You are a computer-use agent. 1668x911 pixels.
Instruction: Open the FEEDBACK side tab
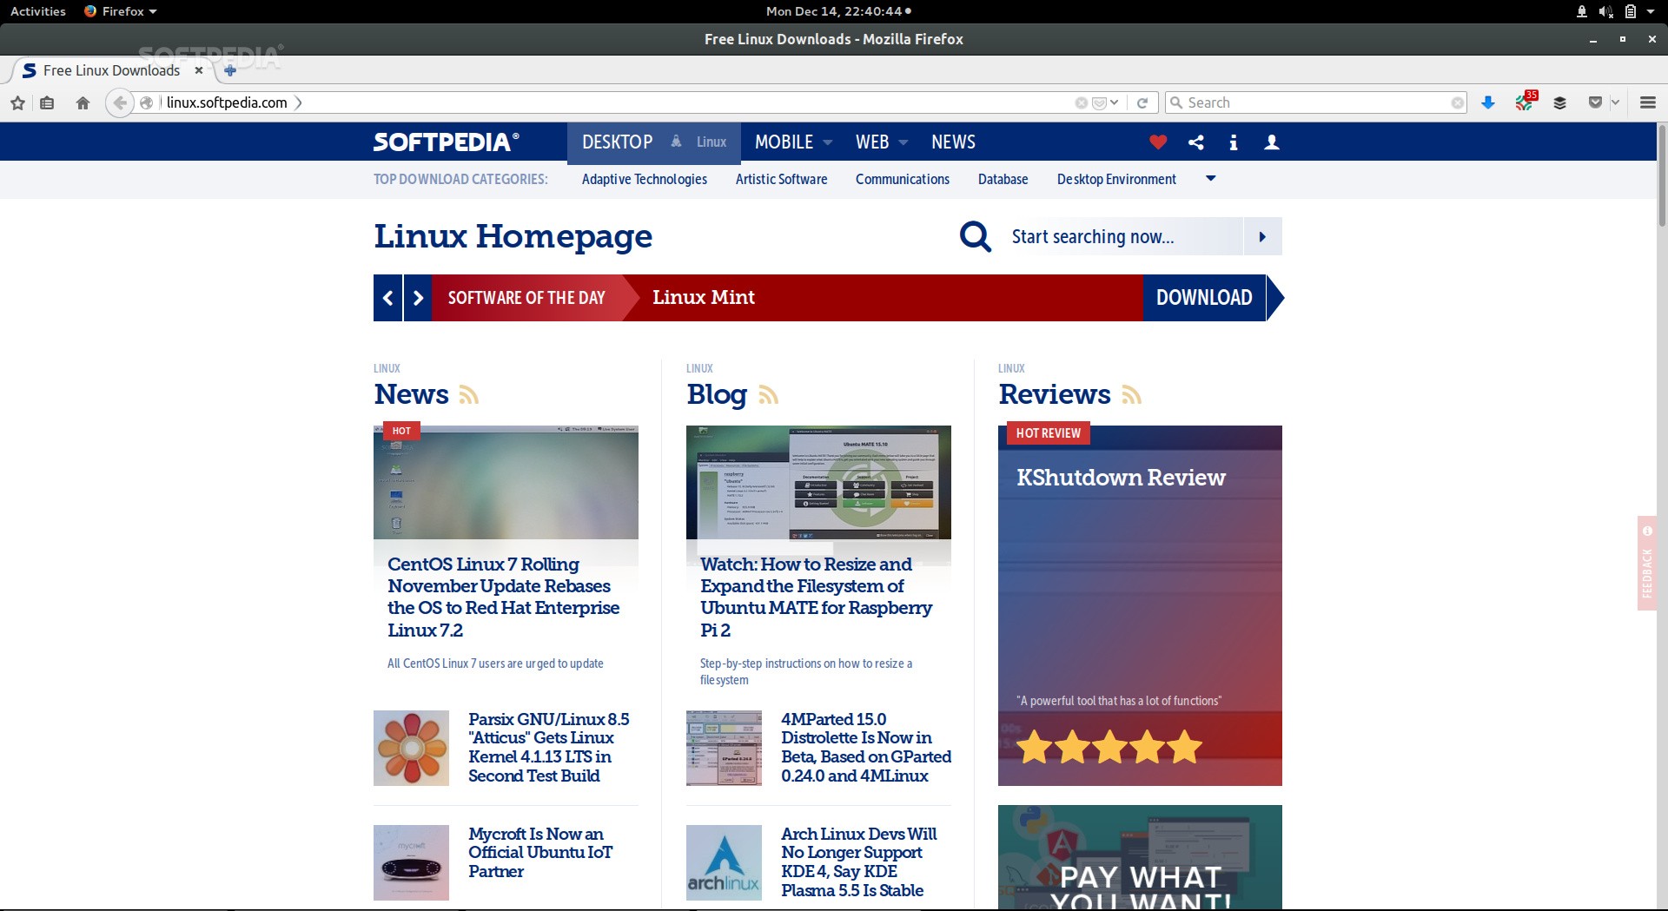coord(1647,563)
